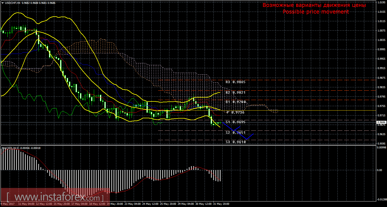Click the MACD zero level 0.00 label
The height and width of the screenshot is (207, 387).
pos(380,170)
